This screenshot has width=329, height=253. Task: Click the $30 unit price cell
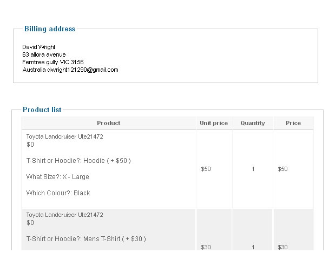click(x=206, y=247)
